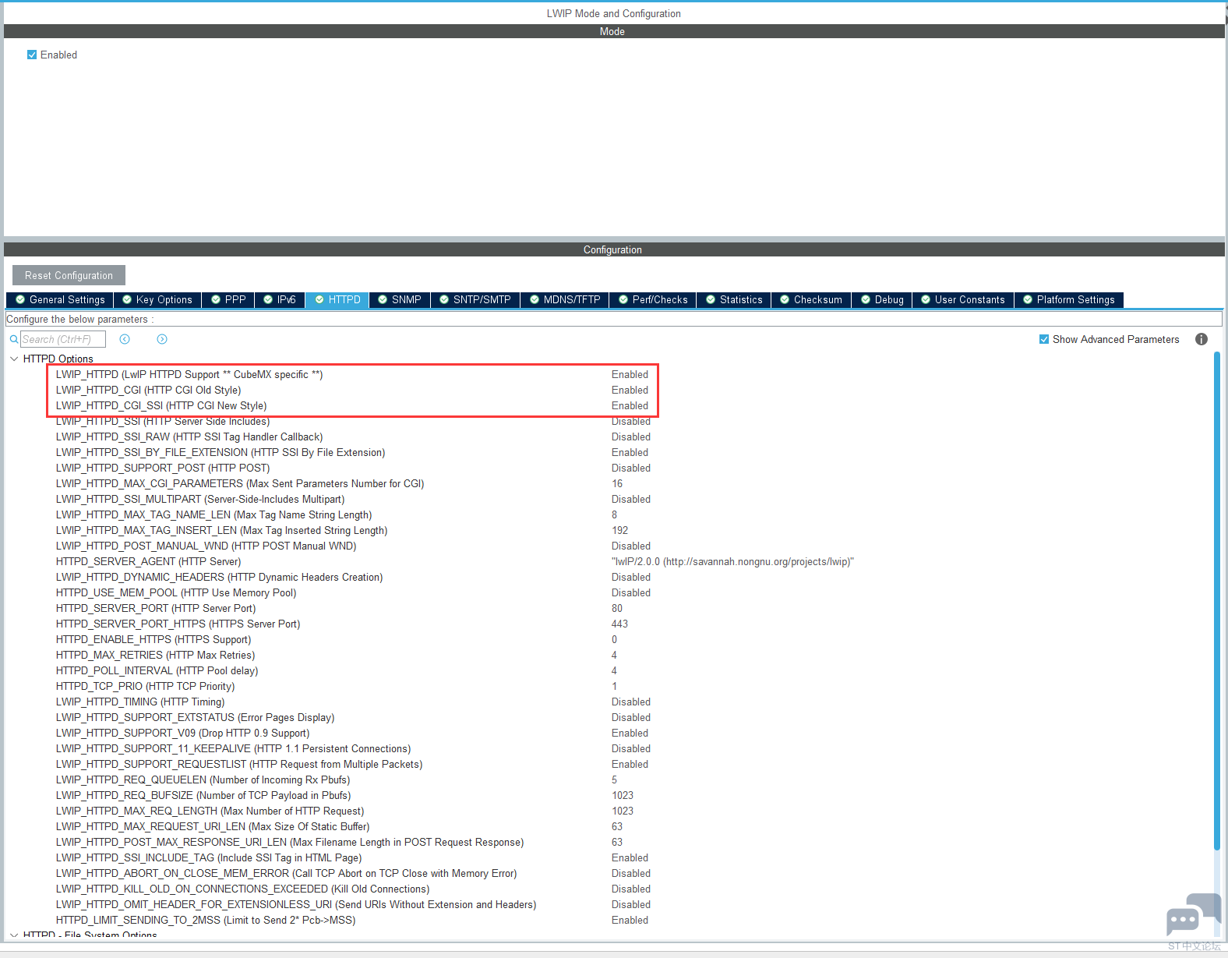Image resolution: width=1228 pixels, height=958 pixels.
Task: Open LWIP_HTTPD_SSI value dropdown showing Disabled
Action: tap(630, 422)
